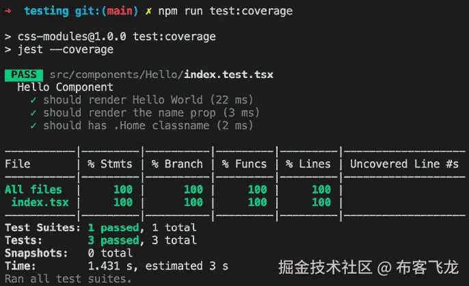
Task: Click the red prompt arrow icon
Action: 8,11
